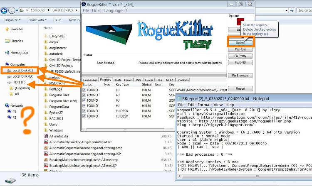The width and height of the screenshot is (312, 186).
Task: Click the Fix Proxy button
Action: [240, 56]
